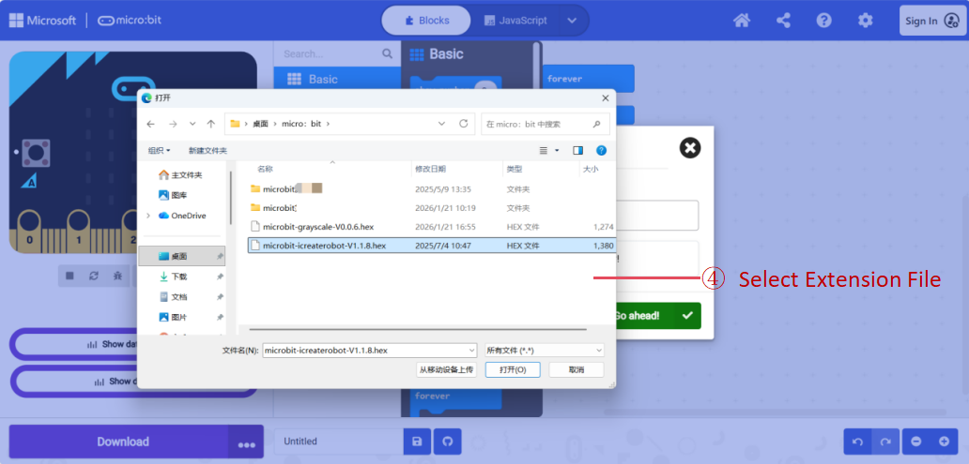Go back in file dialog

(151, 124)
